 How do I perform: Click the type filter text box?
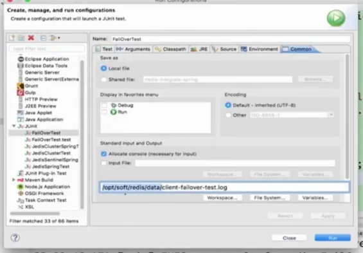point(47,49)
